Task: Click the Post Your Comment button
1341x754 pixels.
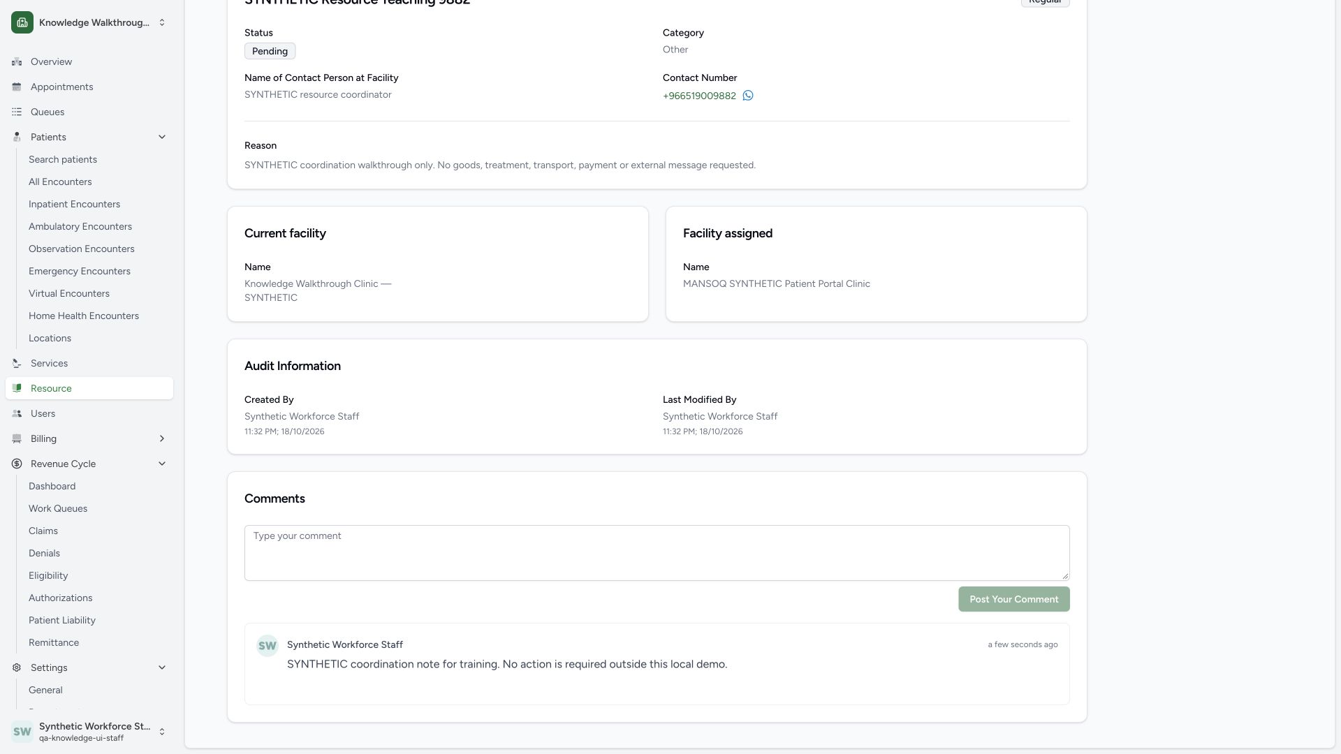Action: tap(1014, 599)
